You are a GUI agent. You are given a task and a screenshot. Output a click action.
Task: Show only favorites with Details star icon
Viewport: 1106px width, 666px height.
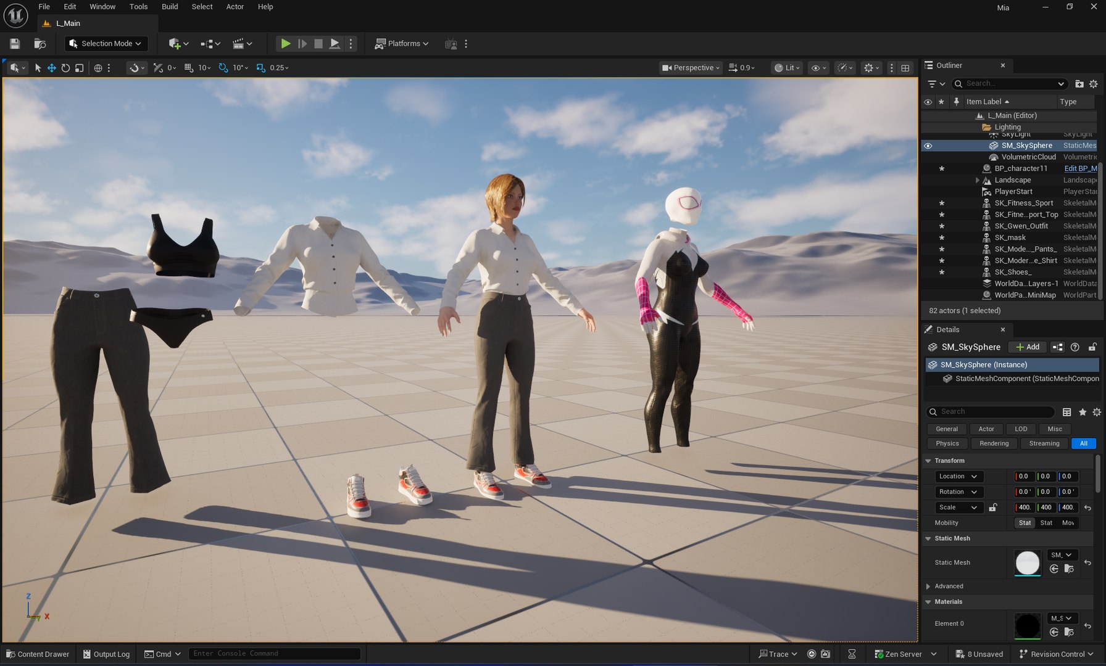[1082, 412]
